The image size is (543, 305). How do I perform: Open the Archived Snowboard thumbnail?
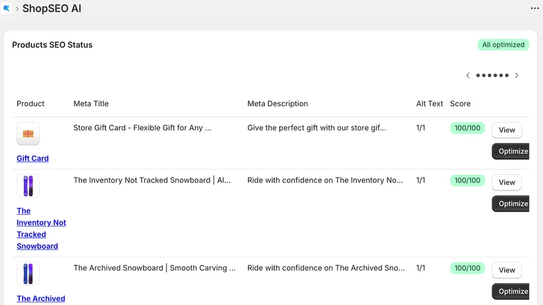28,274
